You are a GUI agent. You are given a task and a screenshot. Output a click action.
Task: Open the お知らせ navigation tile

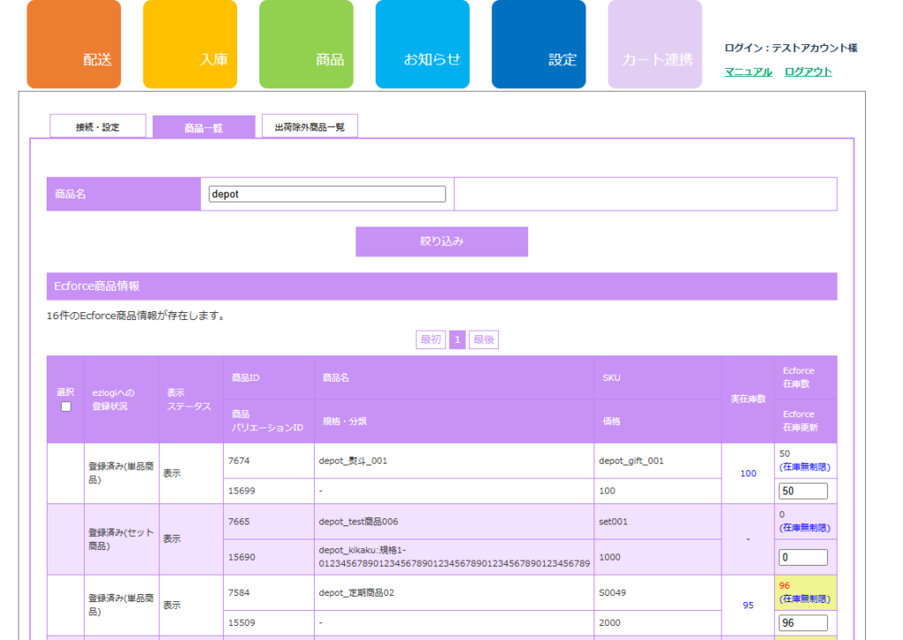tap(422, 45)
